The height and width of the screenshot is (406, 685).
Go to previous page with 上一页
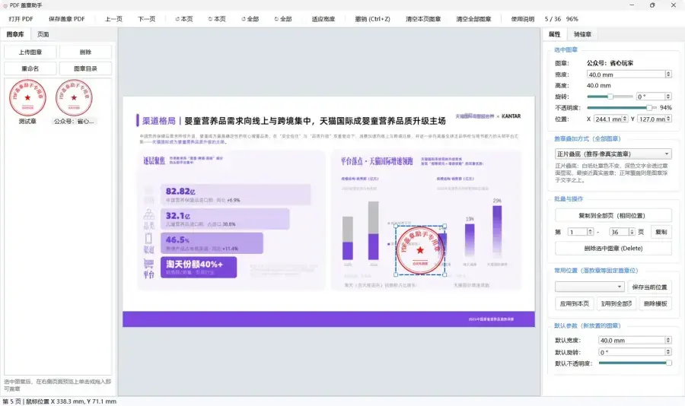pos(113,19)
